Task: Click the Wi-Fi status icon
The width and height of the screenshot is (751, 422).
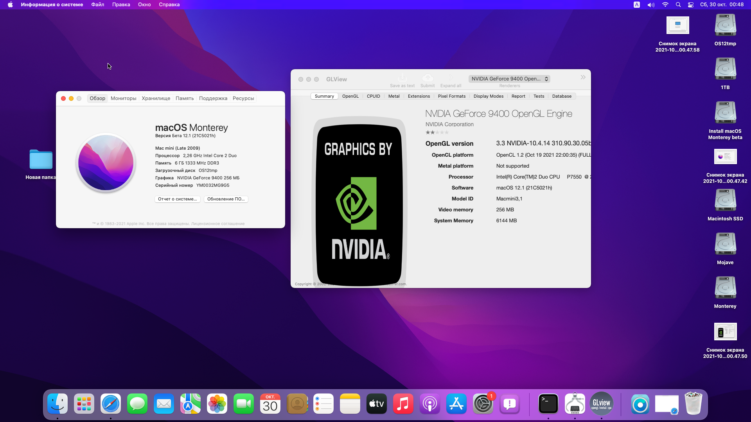Action: pyautogui.click(x=665, y=5)
